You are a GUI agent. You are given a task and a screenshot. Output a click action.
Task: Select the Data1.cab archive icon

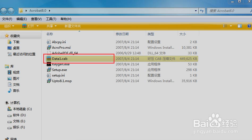49,59
